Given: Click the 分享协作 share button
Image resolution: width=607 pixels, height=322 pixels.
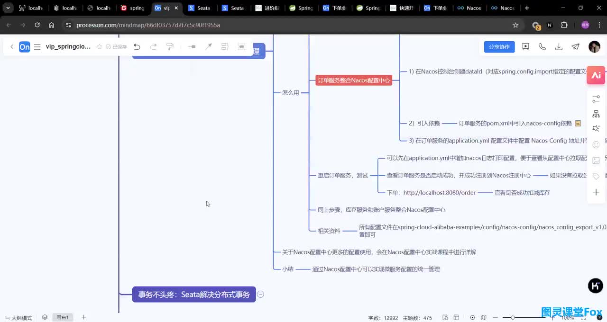Looking at the screenshot, I should pos(499,47).
